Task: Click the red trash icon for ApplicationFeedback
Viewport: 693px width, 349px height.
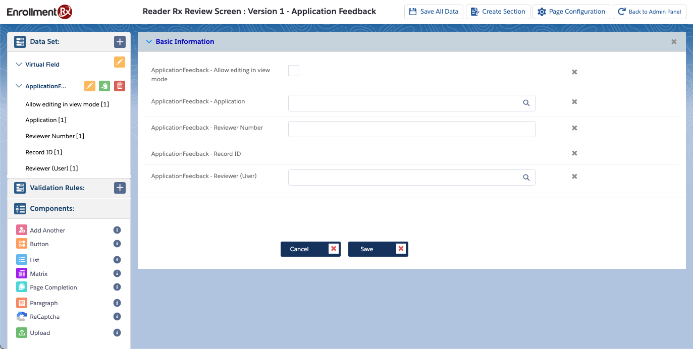Action: (x=120, y=86)
